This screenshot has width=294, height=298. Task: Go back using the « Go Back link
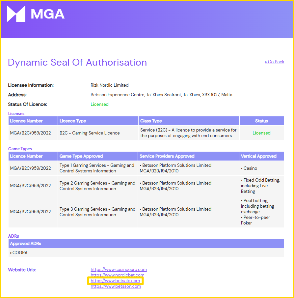(x=275, y=62)
